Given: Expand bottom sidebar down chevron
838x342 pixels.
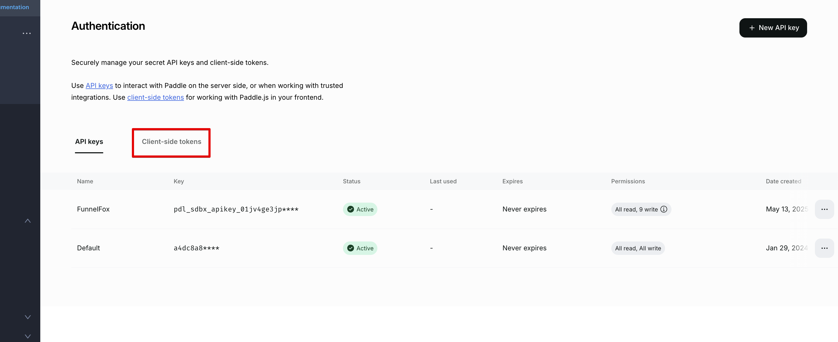Looking at the screenshot, I should point(28,336).
